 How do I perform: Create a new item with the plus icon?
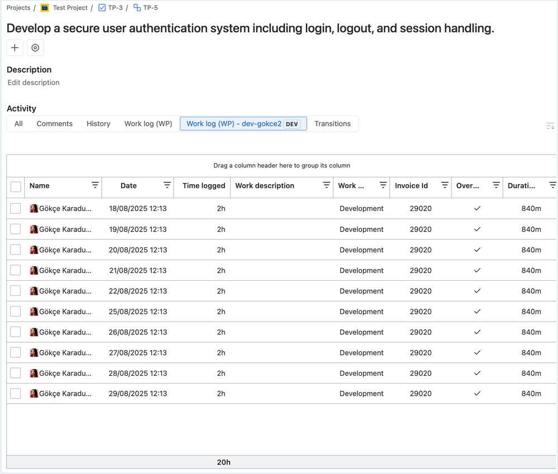(15, 47)
